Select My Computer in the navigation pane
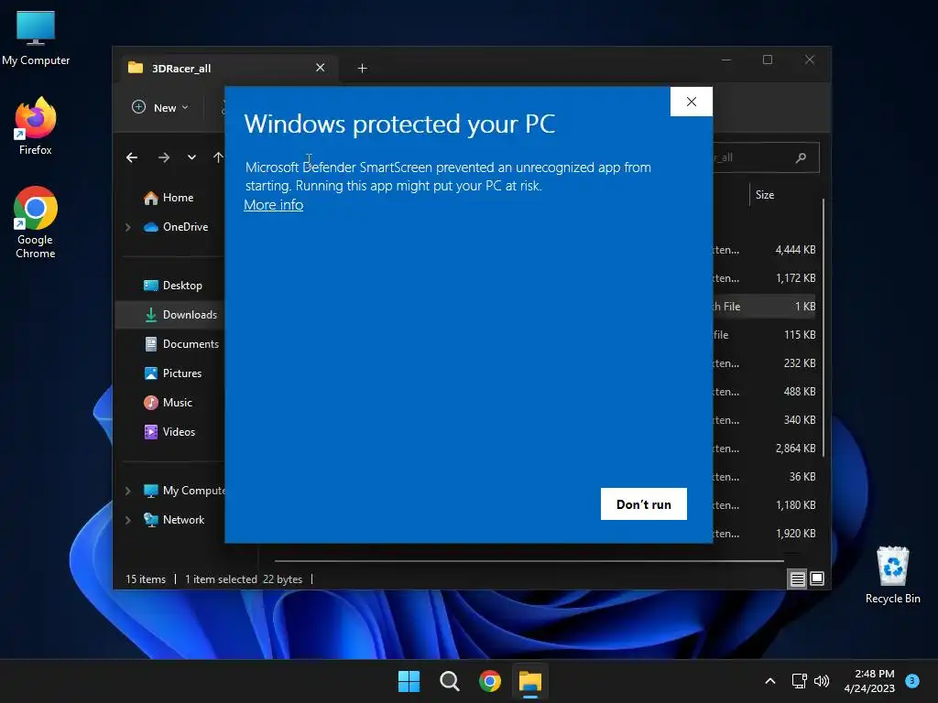The image size is (938, 703). click(x=184, y=491)
